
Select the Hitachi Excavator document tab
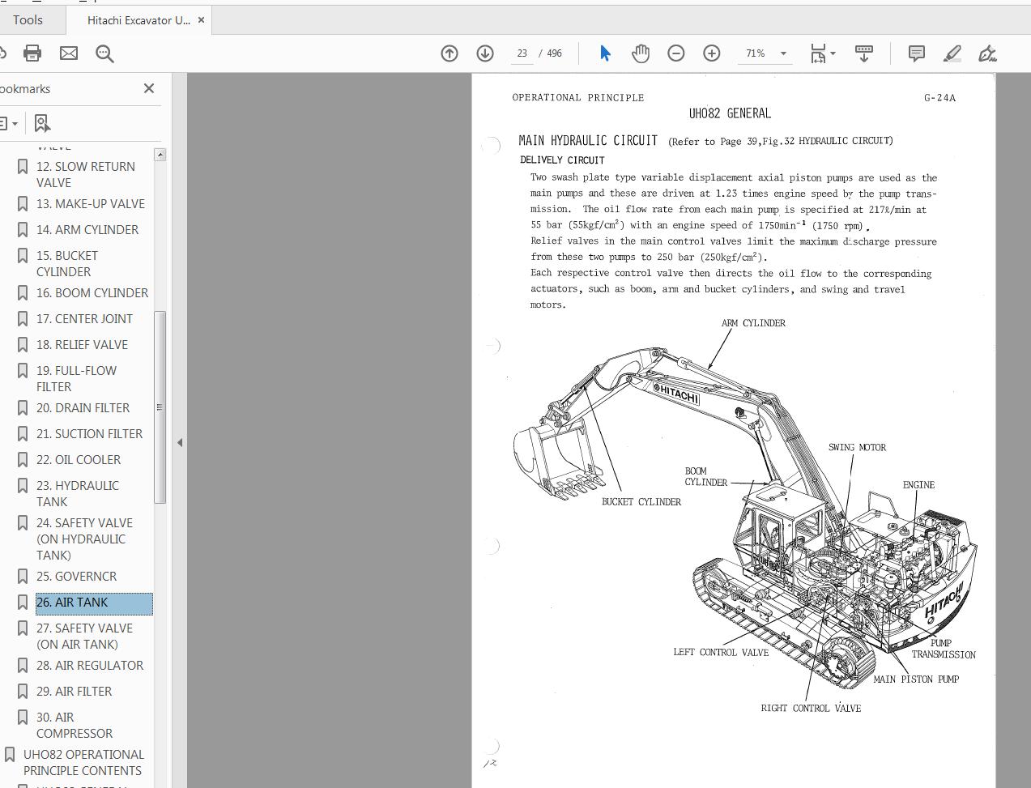click(135, 19)
